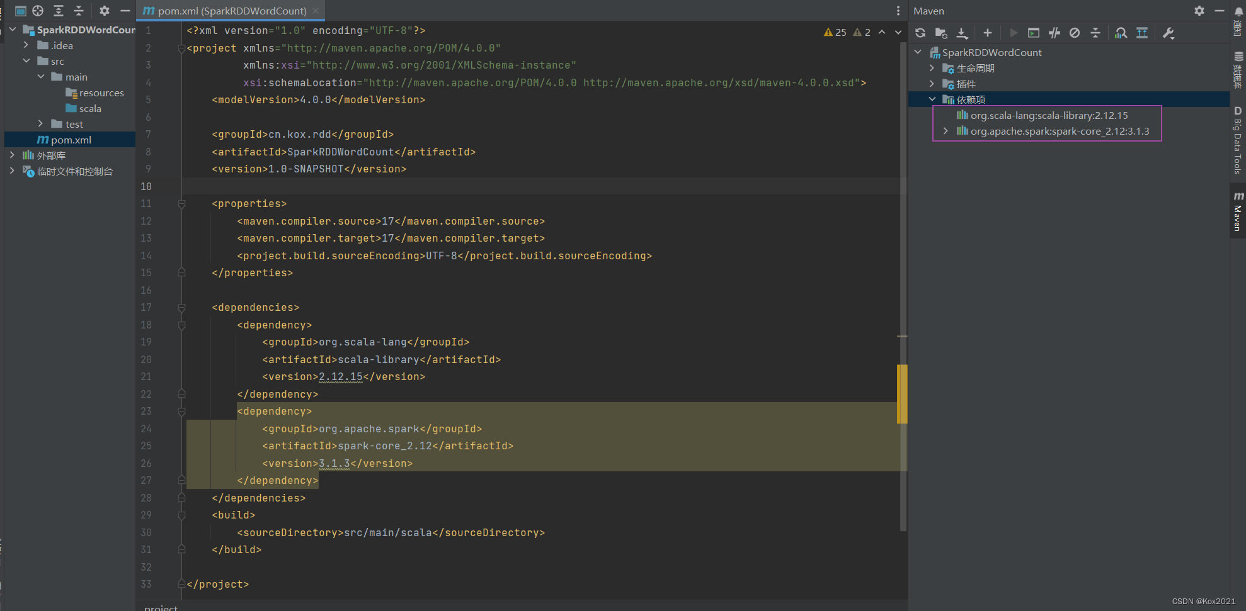The height and width of the screenshot is (611, 1246).
Task: Toggle Skip Tests mode in Maven
Action: pyautogui.click(x=1075, y=33)
